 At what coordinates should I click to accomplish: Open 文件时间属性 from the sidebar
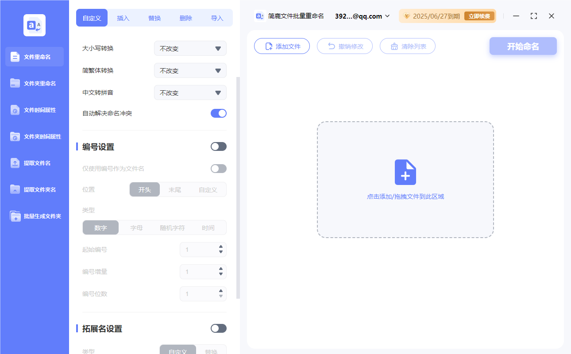click(x=34, y=110)
